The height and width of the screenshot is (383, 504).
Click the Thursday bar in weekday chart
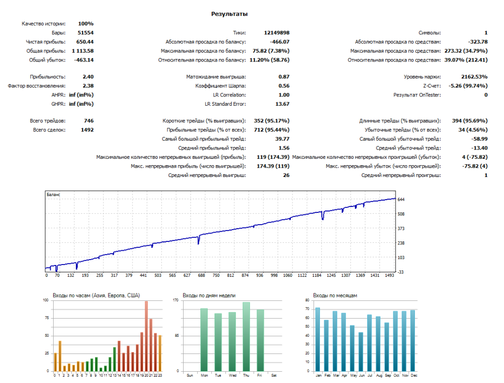[x=246, y=337]
